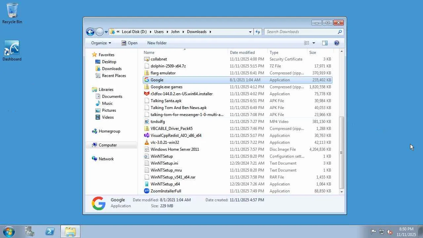Select the tzrdsdfg video file icon
This screenshot has height=238, width=423.
coord(147,122)
